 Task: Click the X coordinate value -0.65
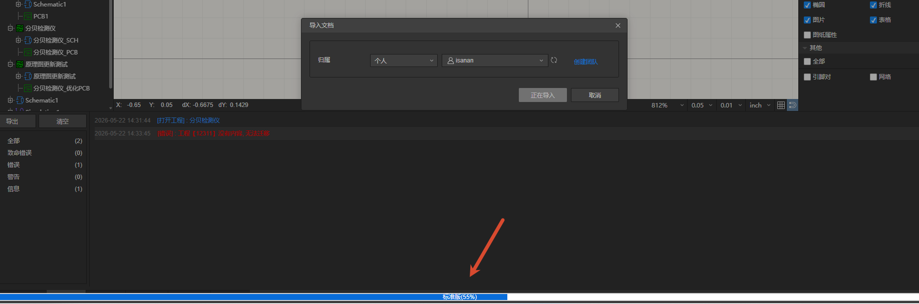pos(134,105)
